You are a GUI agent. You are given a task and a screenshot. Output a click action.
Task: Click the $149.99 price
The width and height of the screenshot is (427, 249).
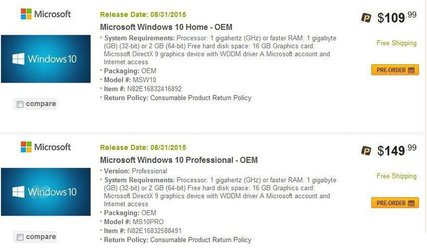coord(397,151)
